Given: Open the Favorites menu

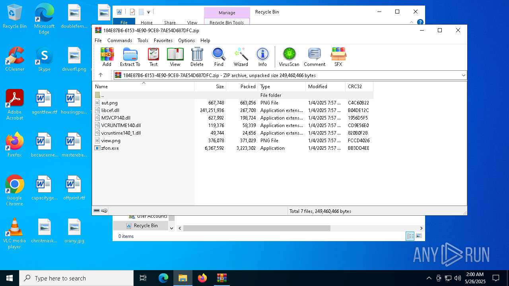Looking at the screenshot, I should 163,41.
